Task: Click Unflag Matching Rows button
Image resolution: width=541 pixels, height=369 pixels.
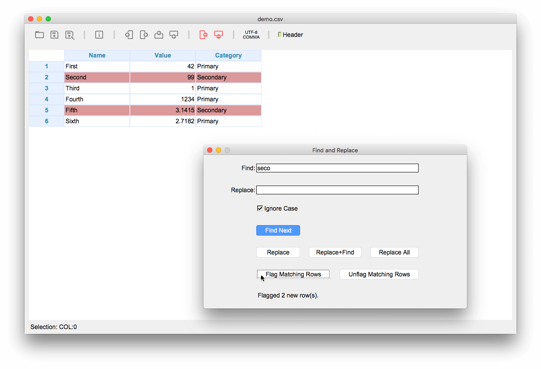Action: pyautogui.click(x=379, y=274)
